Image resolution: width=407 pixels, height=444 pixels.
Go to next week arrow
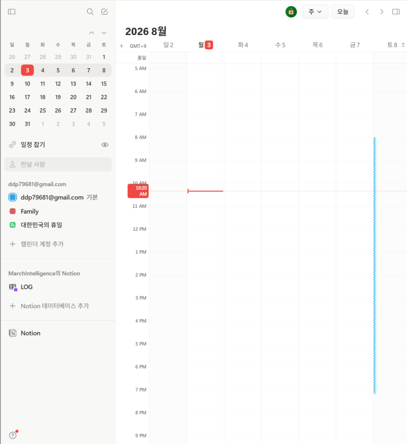(382, 12)
